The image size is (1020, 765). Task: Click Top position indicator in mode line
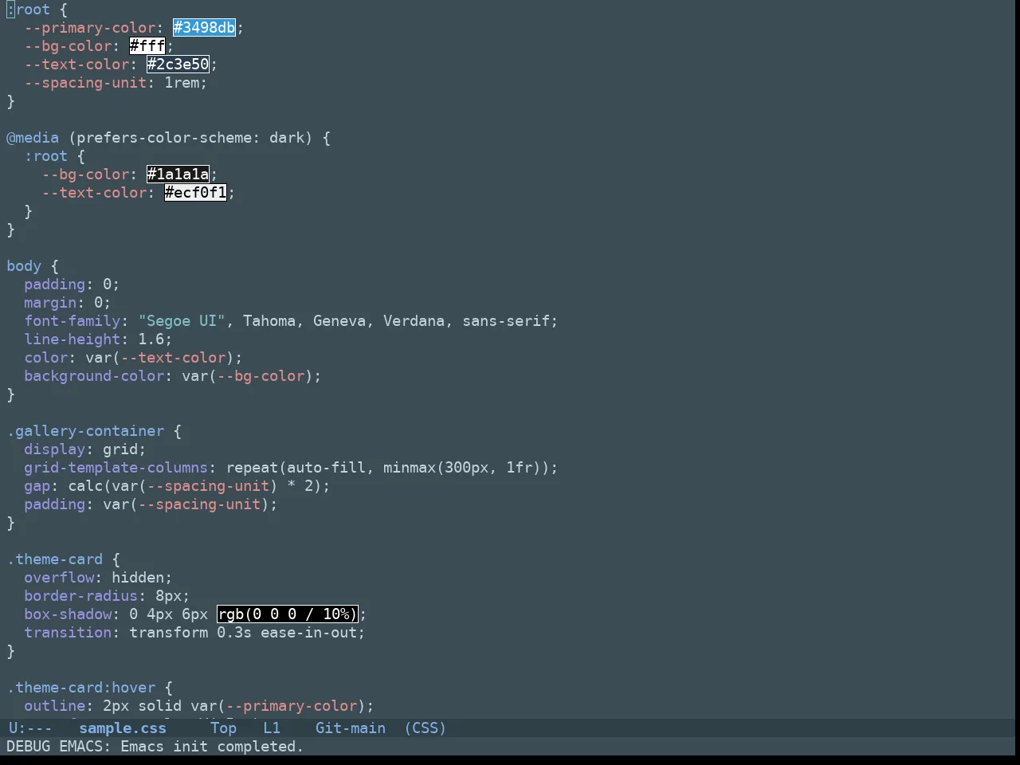click(224, 728)
